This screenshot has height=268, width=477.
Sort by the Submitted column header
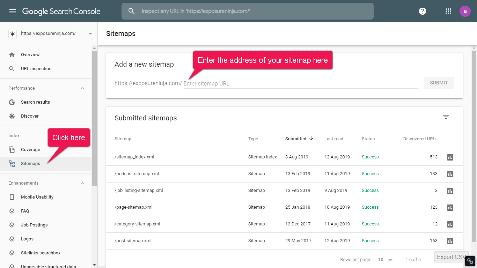pos(296,139)
